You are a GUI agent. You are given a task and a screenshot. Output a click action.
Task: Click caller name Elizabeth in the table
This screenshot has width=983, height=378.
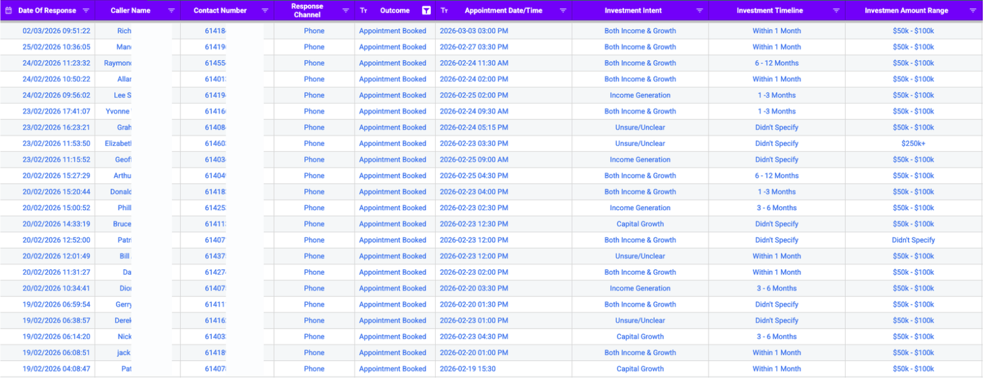tap(118, 143)
